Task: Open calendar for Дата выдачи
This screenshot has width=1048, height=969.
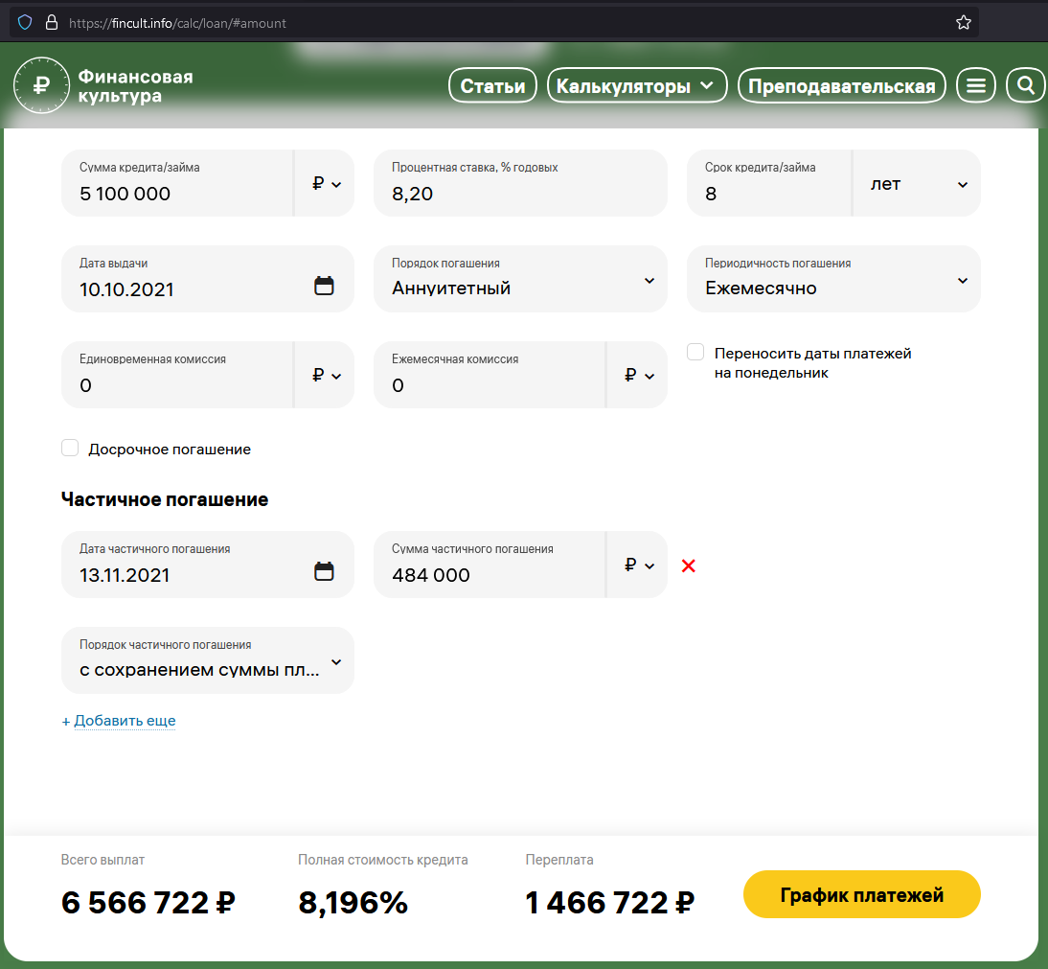Action: pyautogui.click(x=324, y=286)
